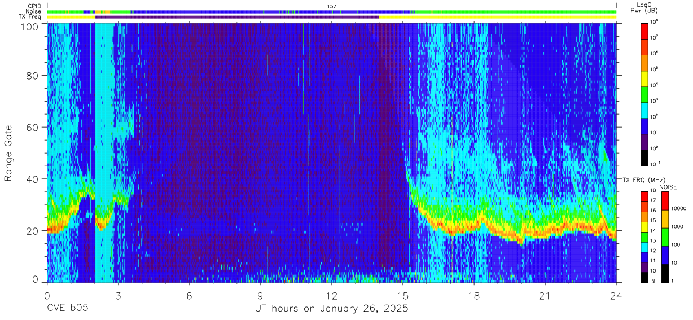
Task: Click the 10^3 label on the power legend
Action: (654, 100)
